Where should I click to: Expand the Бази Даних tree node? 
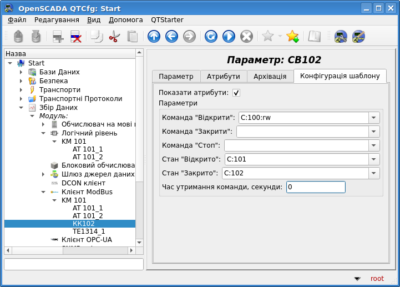[x=21, y=72]
